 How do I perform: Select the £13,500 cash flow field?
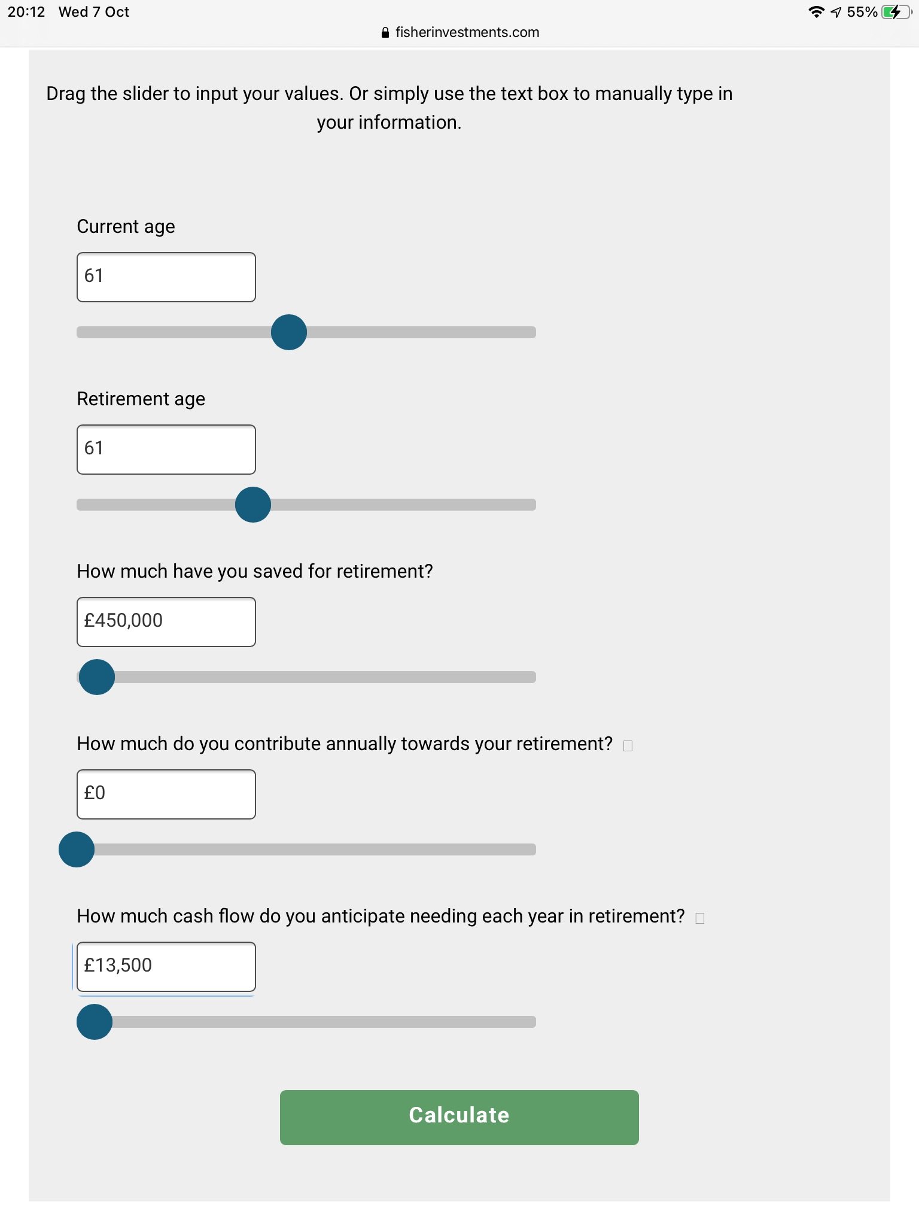[x=166, y=967]
